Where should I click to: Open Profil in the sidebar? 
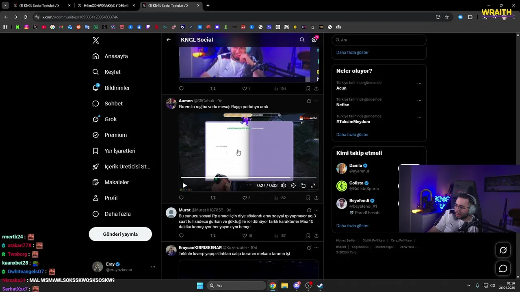(105, 198)
